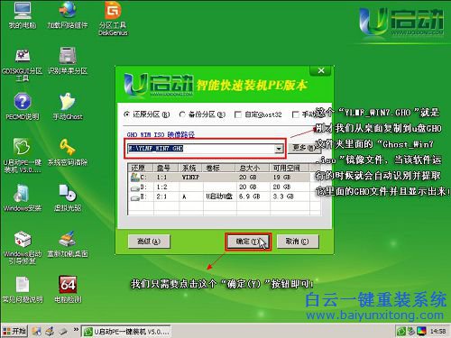The height and width of the screenshot is (338, 451).
Task: Click the 盘号 column header
Action: point(166,168)
